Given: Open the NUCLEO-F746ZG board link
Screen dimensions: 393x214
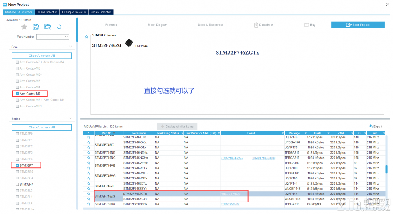Looking at the screenshot, I should [230, 194].
